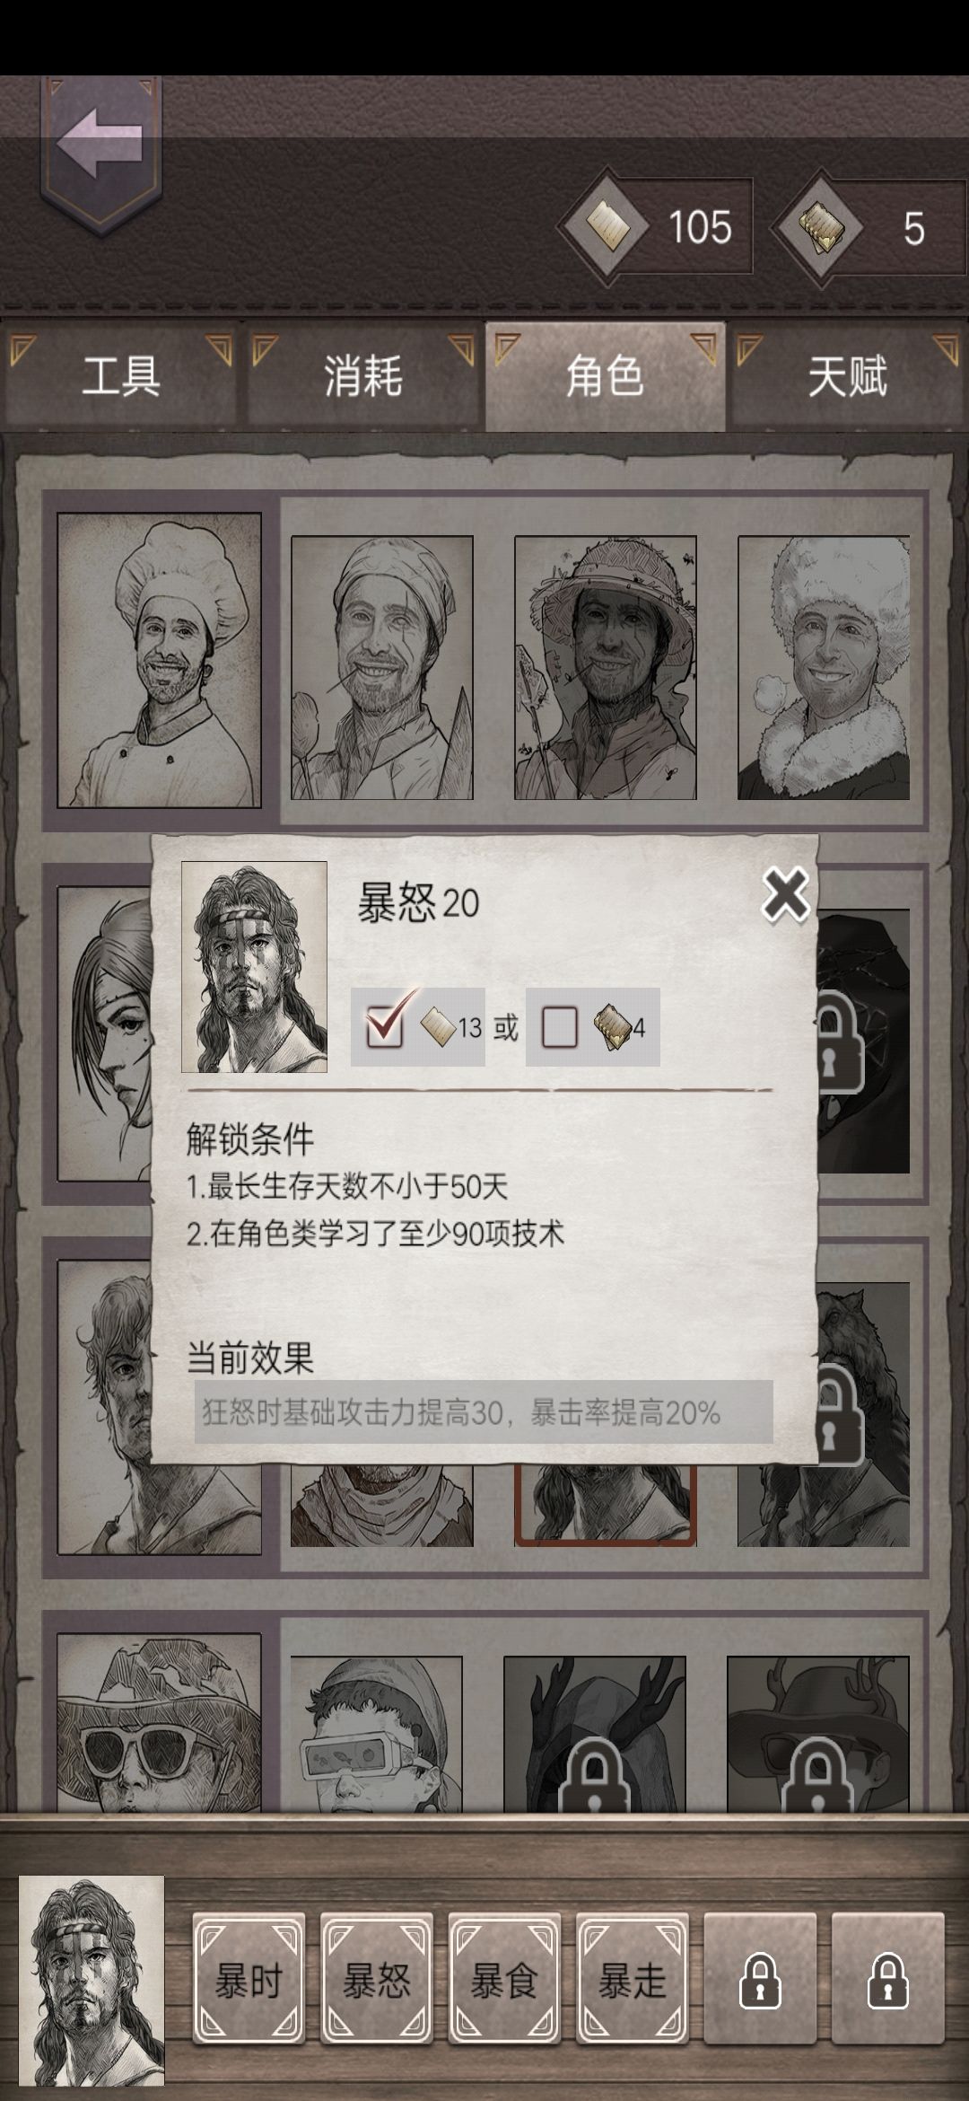Switch to the 消耗 tab
The width and height of the screenshot is (969, 2101).
tap(363, 375)
